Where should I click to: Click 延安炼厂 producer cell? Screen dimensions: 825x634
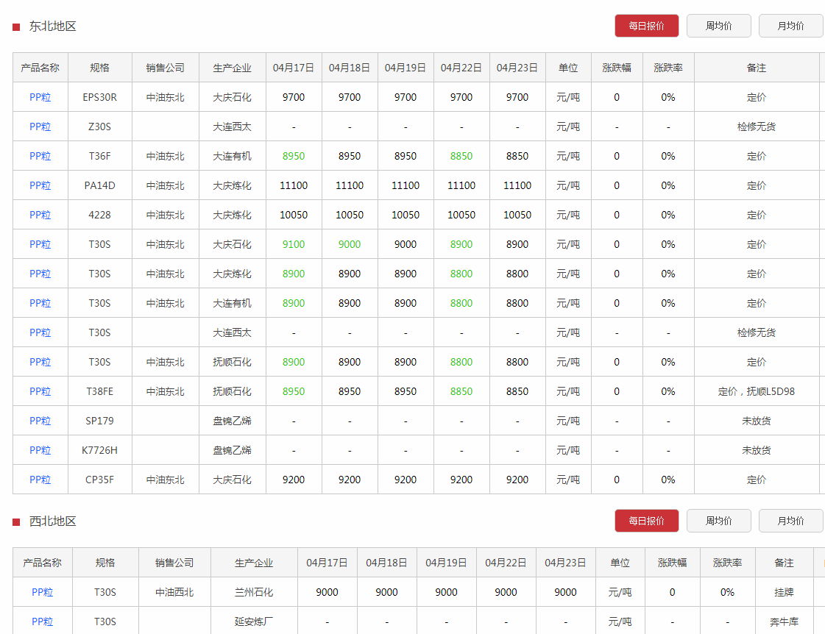point(254,622)
